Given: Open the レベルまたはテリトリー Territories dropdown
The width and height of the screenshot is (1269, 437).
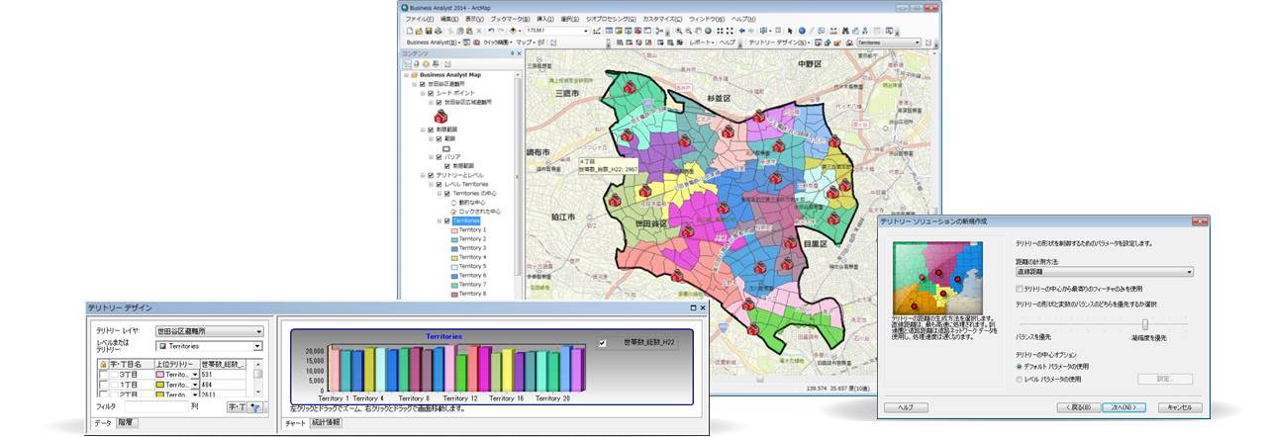Looking at the screenshot, I should (210, 346).
